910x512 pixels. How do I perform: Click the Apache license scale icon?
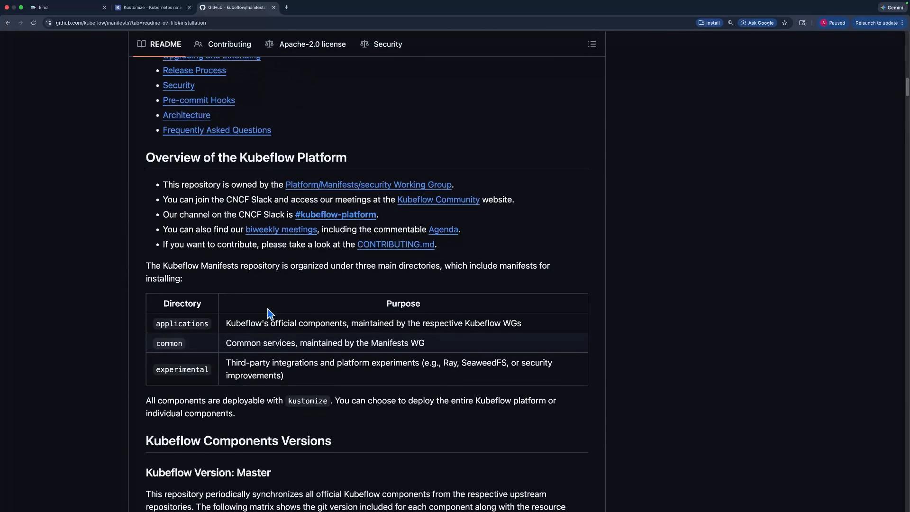[269, 44]
